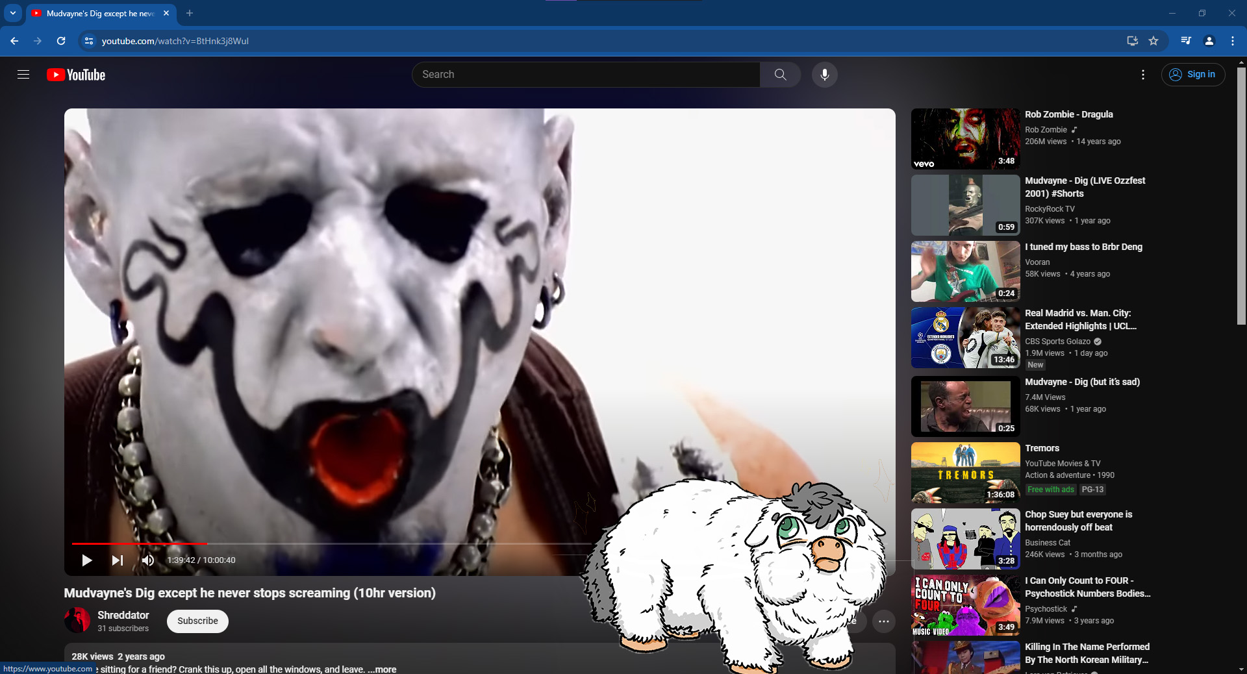The height and width of the screenshot is (674, 1247).
Task: Select the Mudvayne's Dig browser tab
Action: point(97,13)
